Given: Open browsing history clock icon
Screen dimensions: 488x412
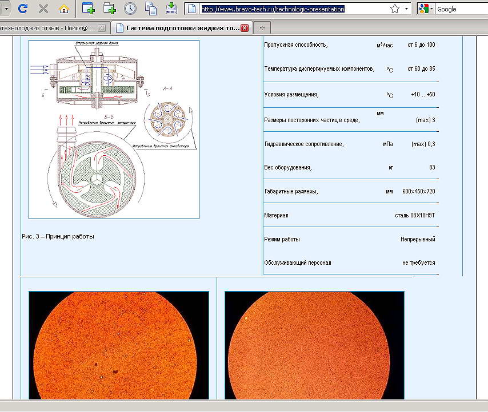Looking at the screenshot, I should point(130,9).
